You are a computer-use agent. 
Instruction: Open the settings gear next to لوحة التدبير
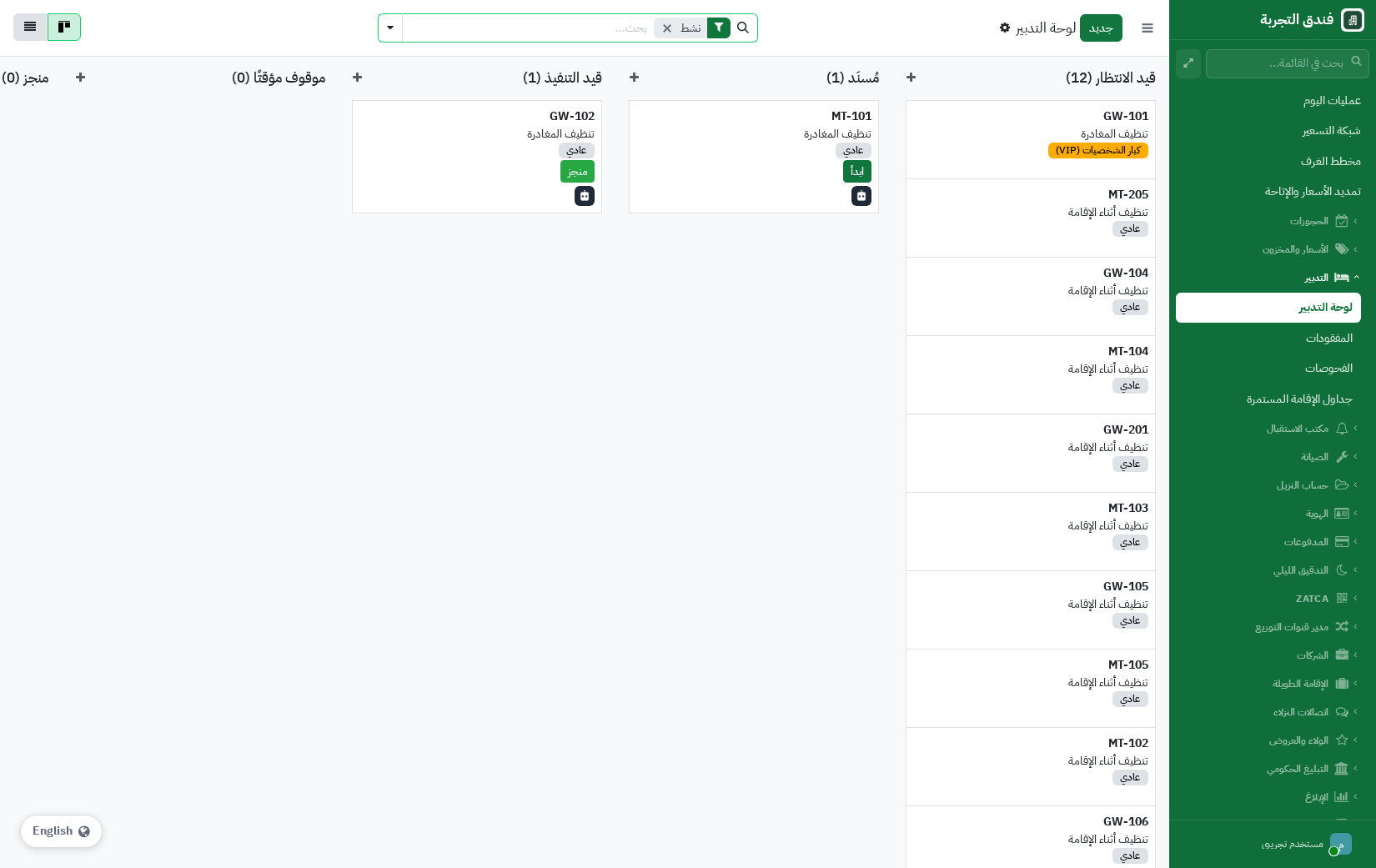(1005, 28)
